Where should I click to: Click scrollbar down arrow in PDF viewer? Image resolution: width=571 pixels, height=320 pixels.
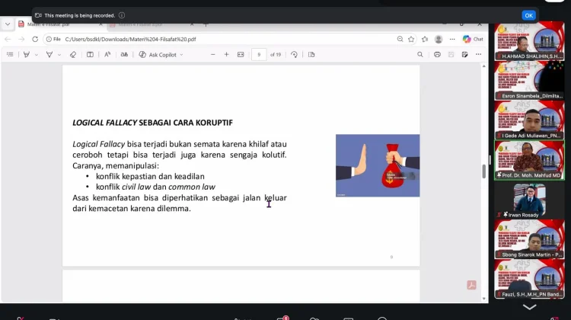coord(483,299)
